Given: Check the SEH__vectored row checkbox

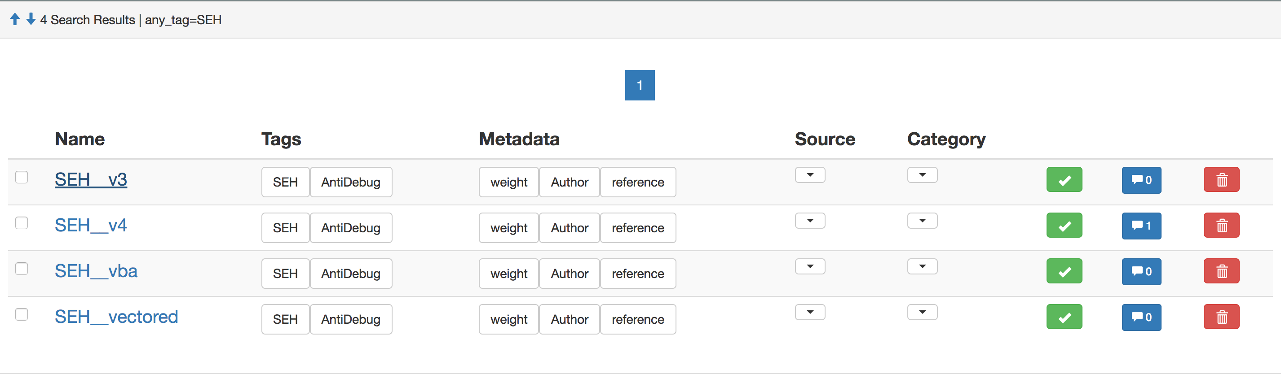Looking at the screenshot, I should pos(22,314).
